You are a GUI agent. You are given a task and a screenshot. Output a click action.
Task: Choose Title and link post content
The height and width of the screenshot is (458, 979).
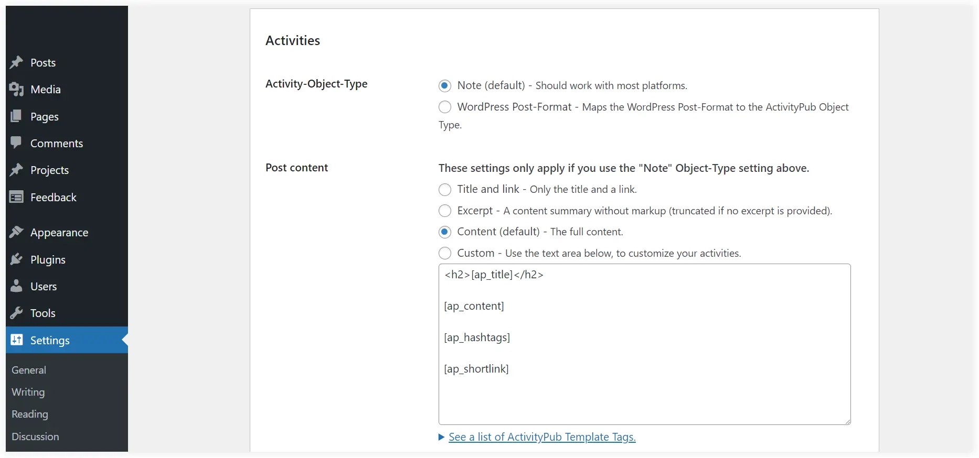tap(445, 190)
